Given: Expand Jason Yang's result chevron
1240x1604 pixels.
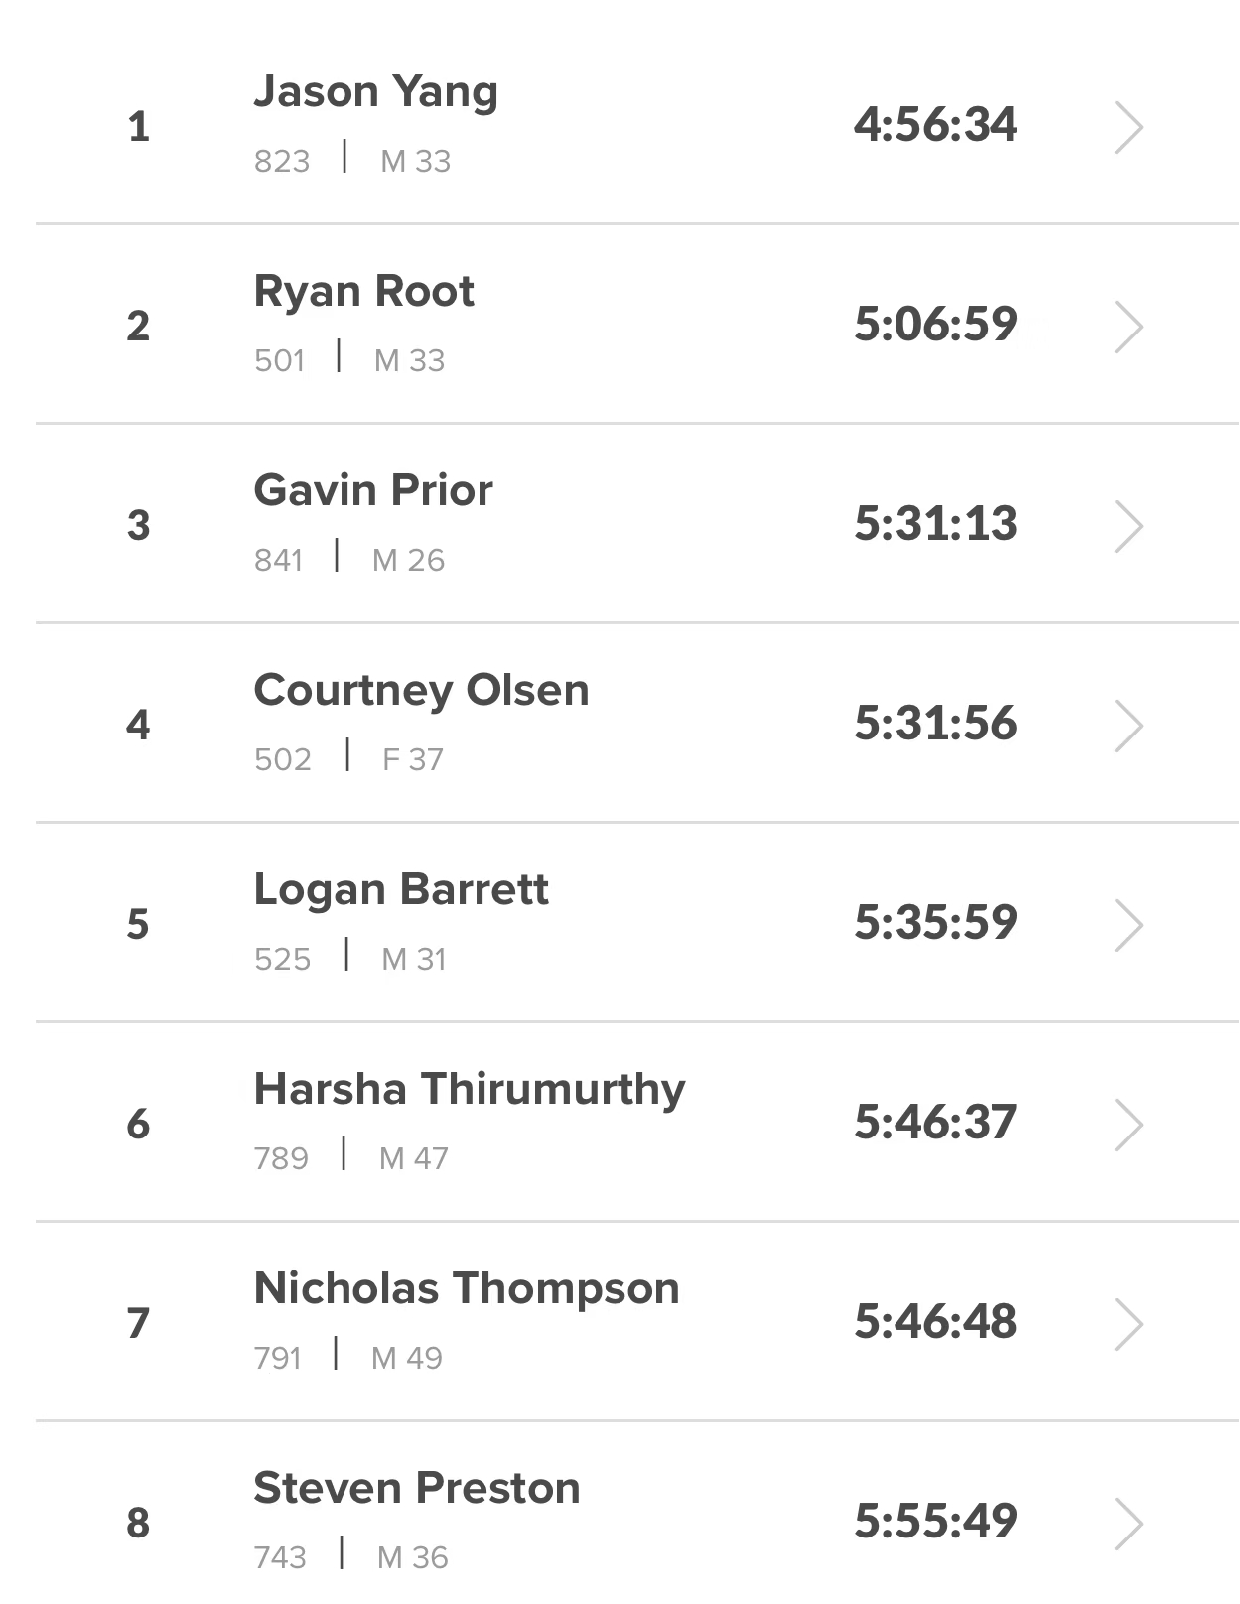Looking at the screenshot, I should click(x=1128, y=127).
